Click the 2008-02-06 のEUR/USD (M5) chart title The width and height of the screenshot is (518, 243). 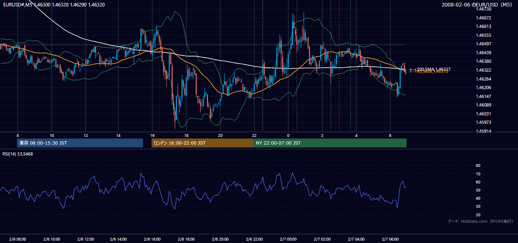477,5
